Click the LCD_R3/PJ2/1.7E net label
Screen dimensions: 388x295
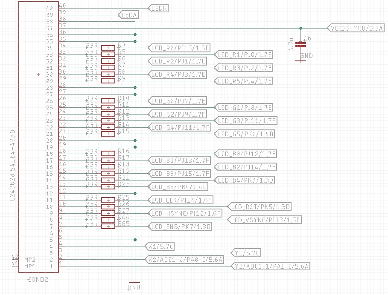click(x=244, y=68)
